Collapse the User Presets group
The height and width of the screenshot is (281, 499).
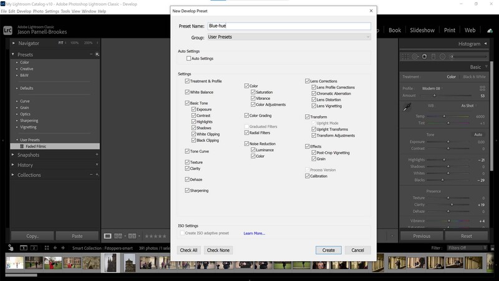click(17, 140)
